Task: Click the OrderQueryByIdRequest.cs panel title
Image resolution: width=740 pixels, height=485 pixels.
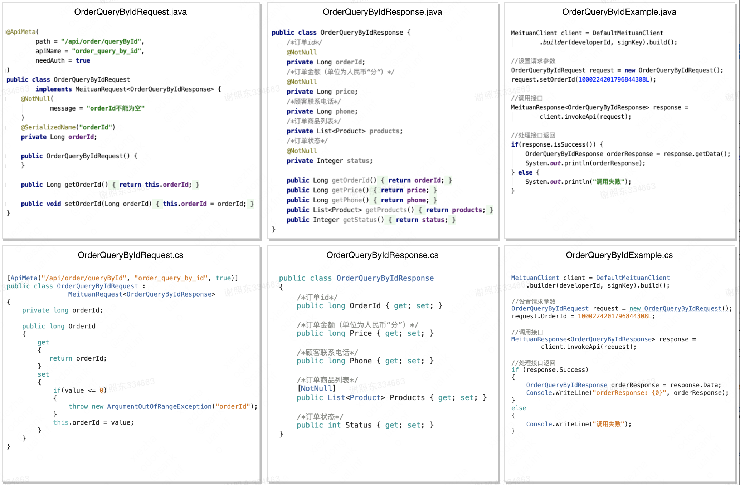Action: click(130, 255)
